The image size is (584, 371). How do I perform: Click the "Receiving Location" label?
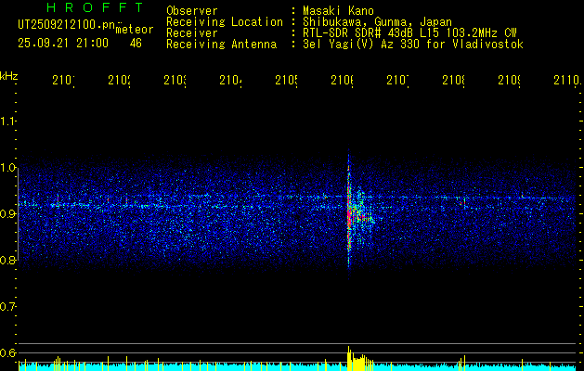[225, 22]
